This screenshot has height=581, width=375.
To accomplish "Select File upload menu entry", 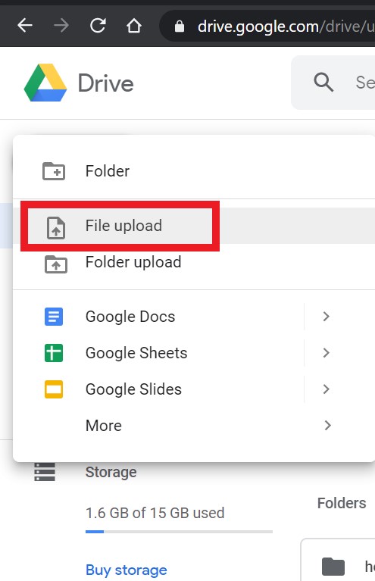I will click(194, 226).
